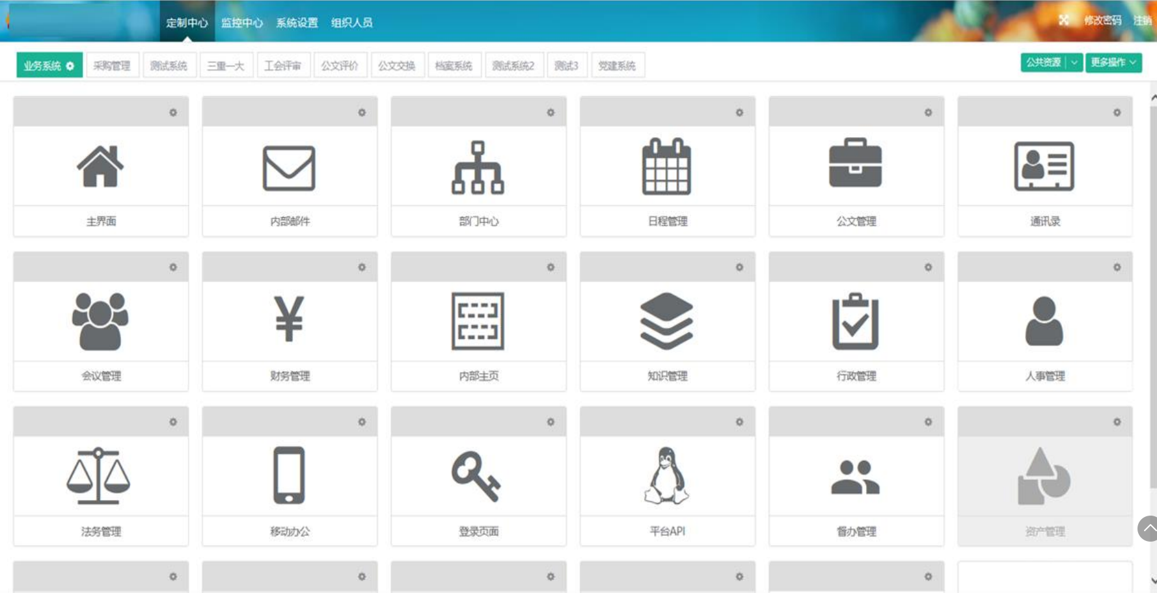Screen dimensions: 1157x593
Task: Click 注销 to log out
Action: coord(1142,20)
